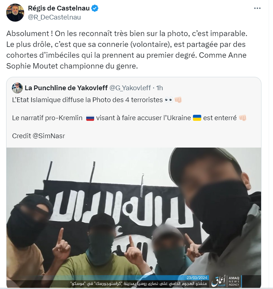Open the quoted tweet's attached photo
The width and height of the screenshot is (273, 289).
pyautogui.click(x=134, y=218)
